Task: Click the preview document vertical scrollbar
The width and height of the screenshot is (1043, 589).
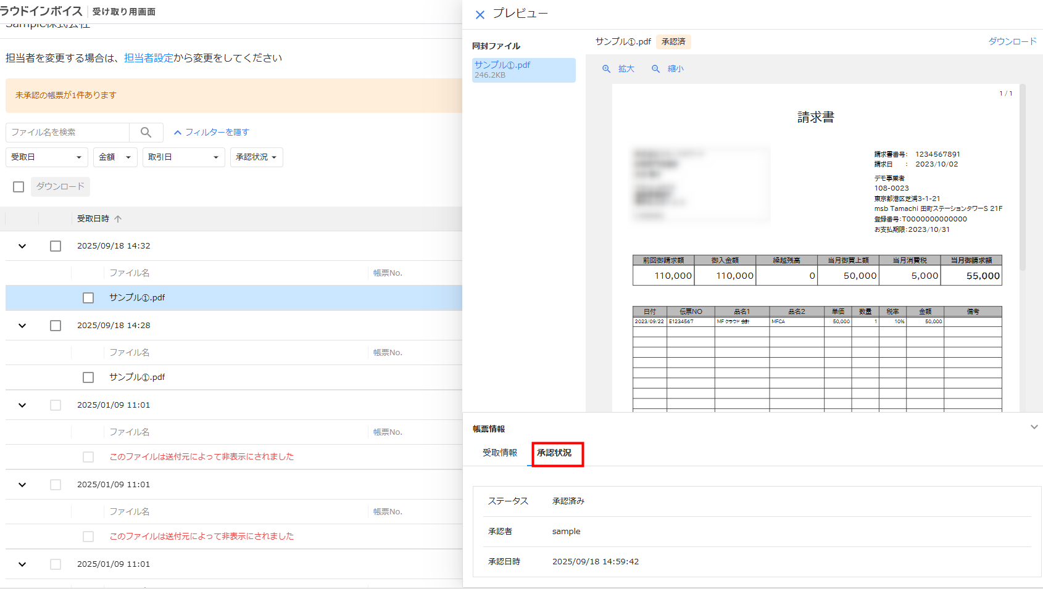Action: pos(1023,179)
